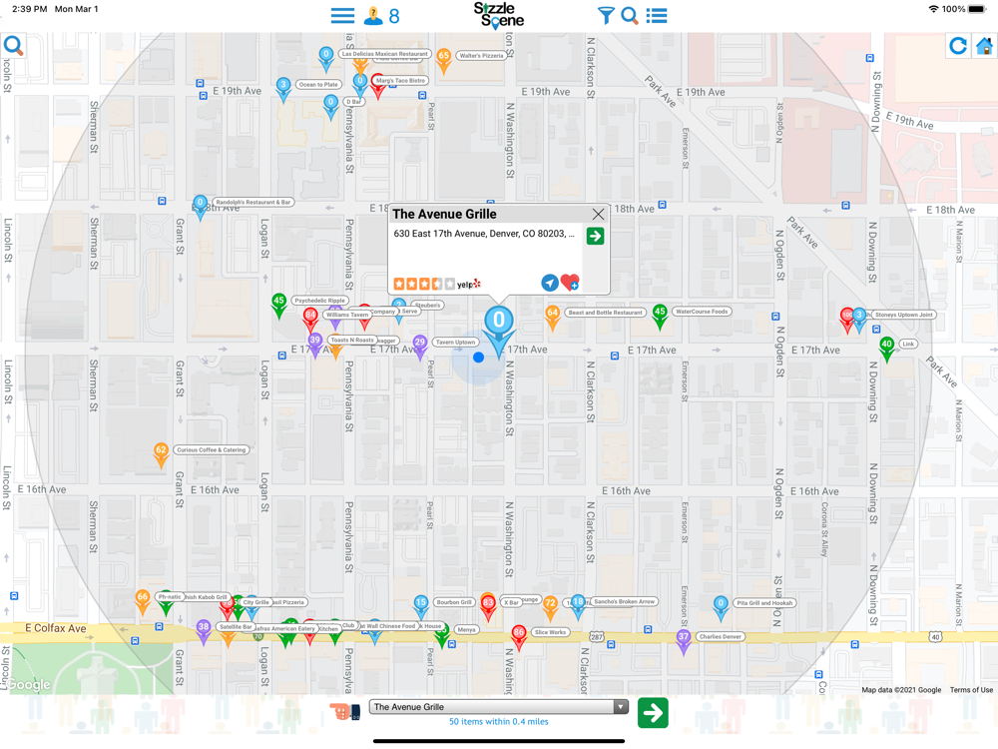The width and height of the screenshot is (998, 749).
Task: Tap the Bourbon Grill label
Action: pos(454,602)
